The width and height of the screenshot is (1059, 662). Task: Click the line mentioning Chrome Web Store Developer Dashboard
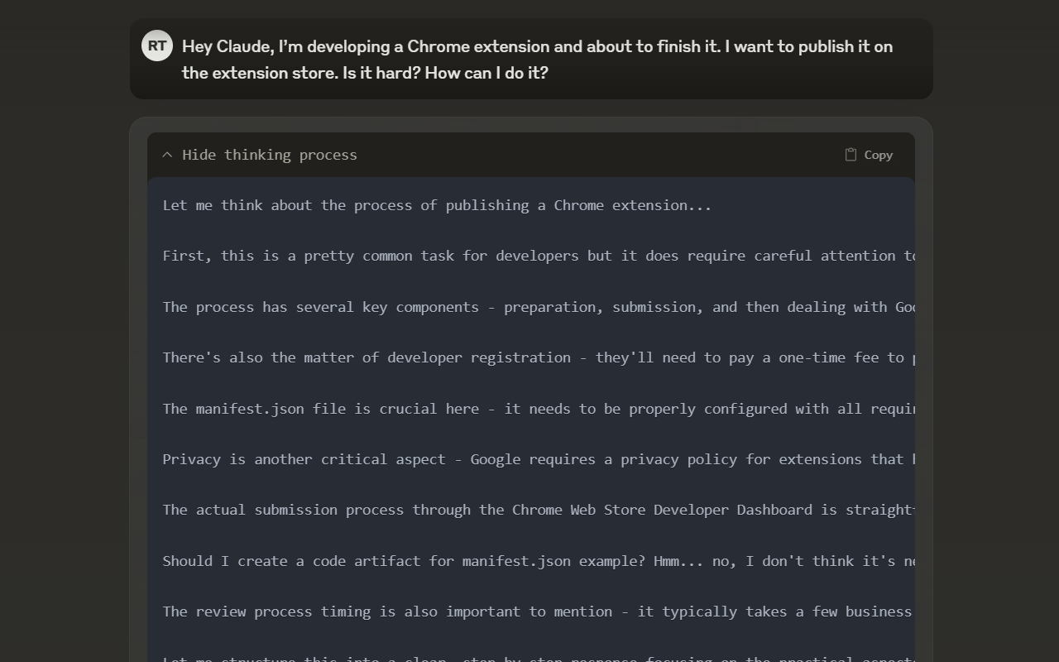pos(538,510)
